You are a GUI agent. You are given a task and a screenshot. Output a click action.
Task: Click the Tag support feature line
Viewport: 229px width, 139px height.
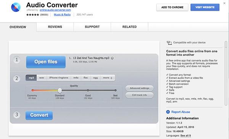(x=174, y=87)
